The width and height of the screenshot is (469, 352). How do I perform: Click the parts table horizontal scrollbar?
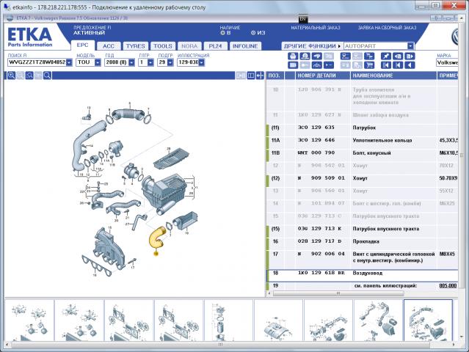coord(338,294)
